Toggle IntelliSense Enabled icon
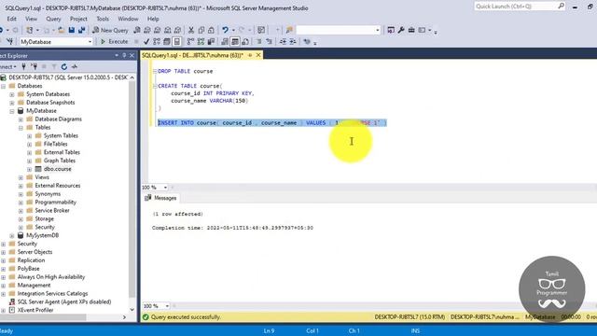 pos(177,41)
